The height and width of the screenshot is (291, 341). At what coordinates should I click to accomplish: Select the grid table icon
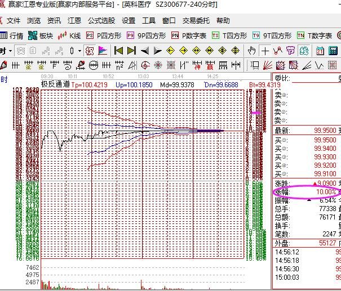pos(333,65)
